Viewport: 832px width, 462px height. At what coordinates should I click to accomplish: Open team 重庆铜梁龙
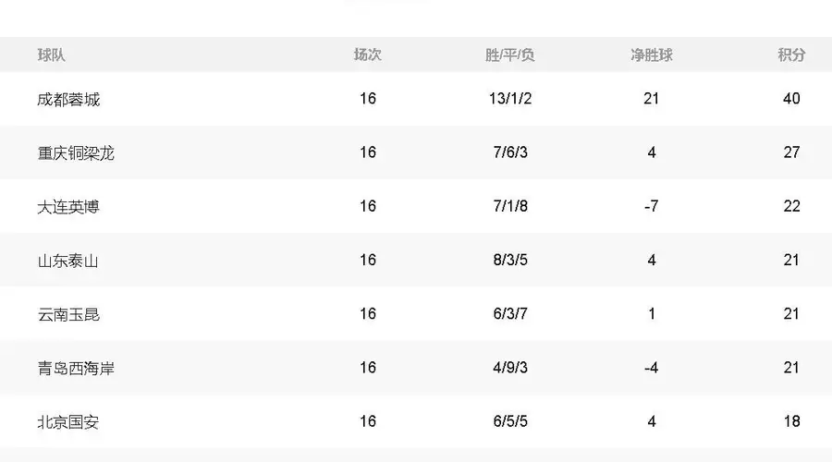(x=76, y=152)
